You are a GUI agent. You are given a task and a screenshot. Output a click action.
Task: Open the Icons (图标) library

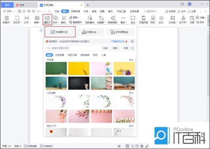click(x=64, y=20)
